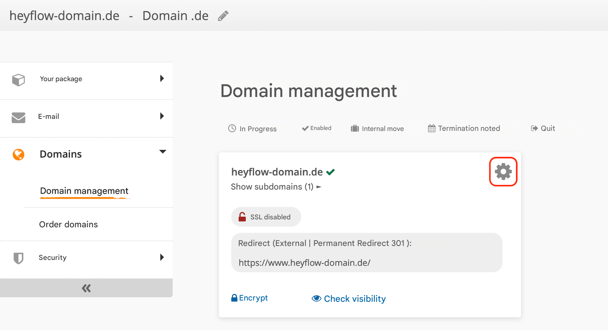608x330 pixels.
Task: Click the orange Domains globe icon
Action: pyautogui.click(x=18, y=154)
